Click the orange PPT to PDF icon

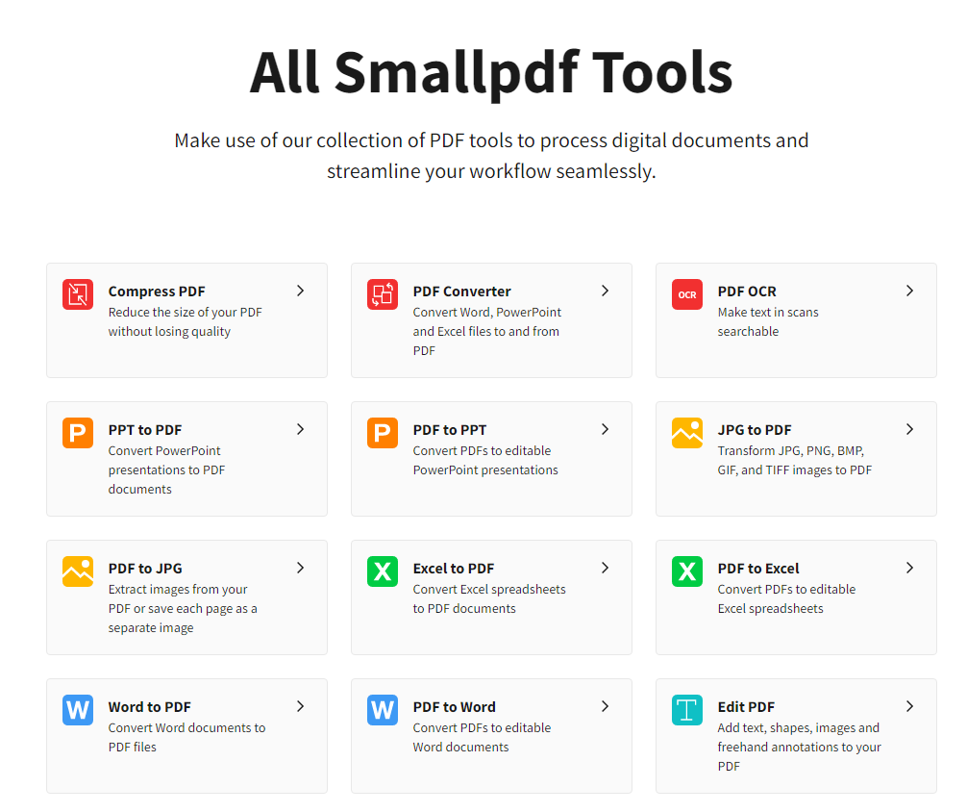pos(78,432)
